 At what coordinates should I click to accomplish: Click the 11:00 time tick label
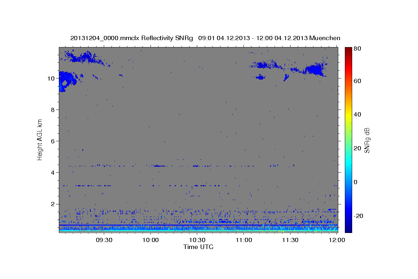click(x=244, y=240)
